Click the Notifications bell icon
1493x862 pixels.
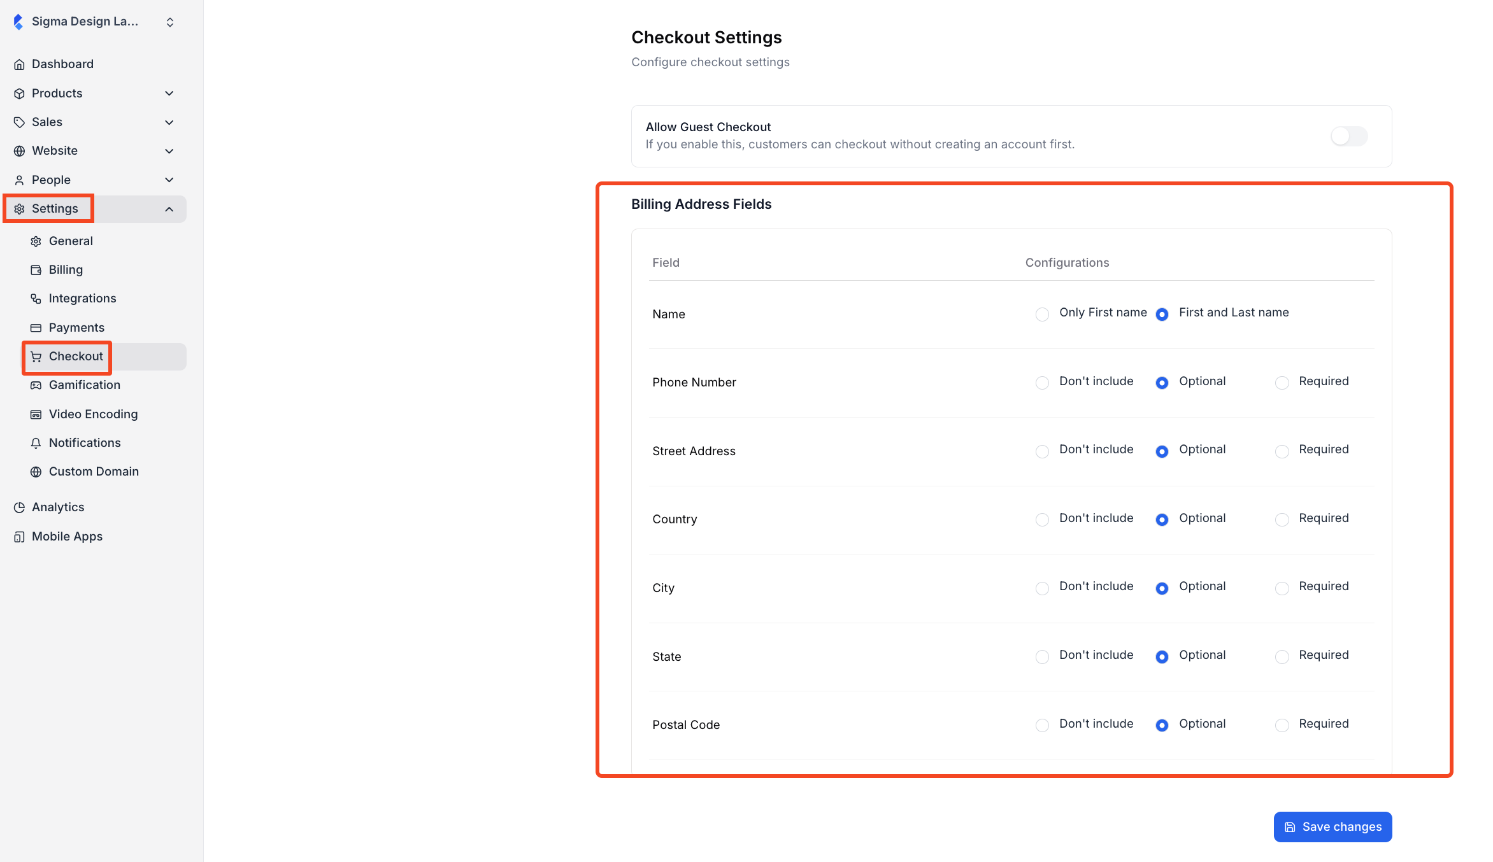[36, 443]
